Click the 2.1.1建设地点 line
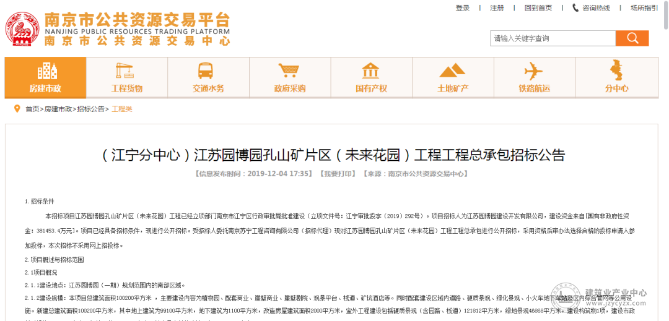This screenshot has height=321, width=669. pos(105,285)
